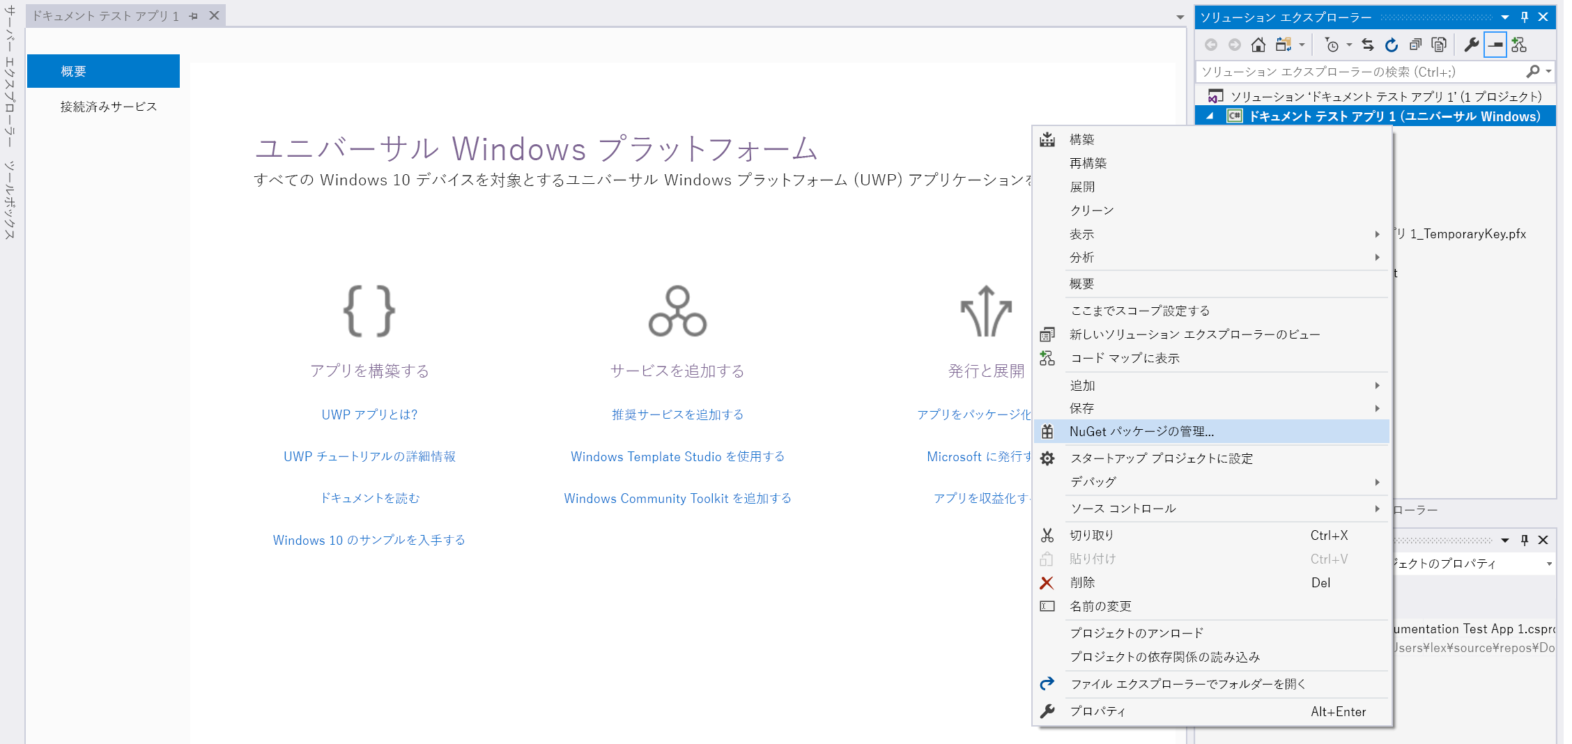Expand the 分析 submenu
Viewport: 1572px width, 744px height.
coord(1212,258)
